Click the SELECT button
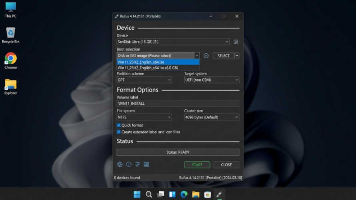Image resolution: width=356 pixels, height=200 pixels. [x=224, y=56]
